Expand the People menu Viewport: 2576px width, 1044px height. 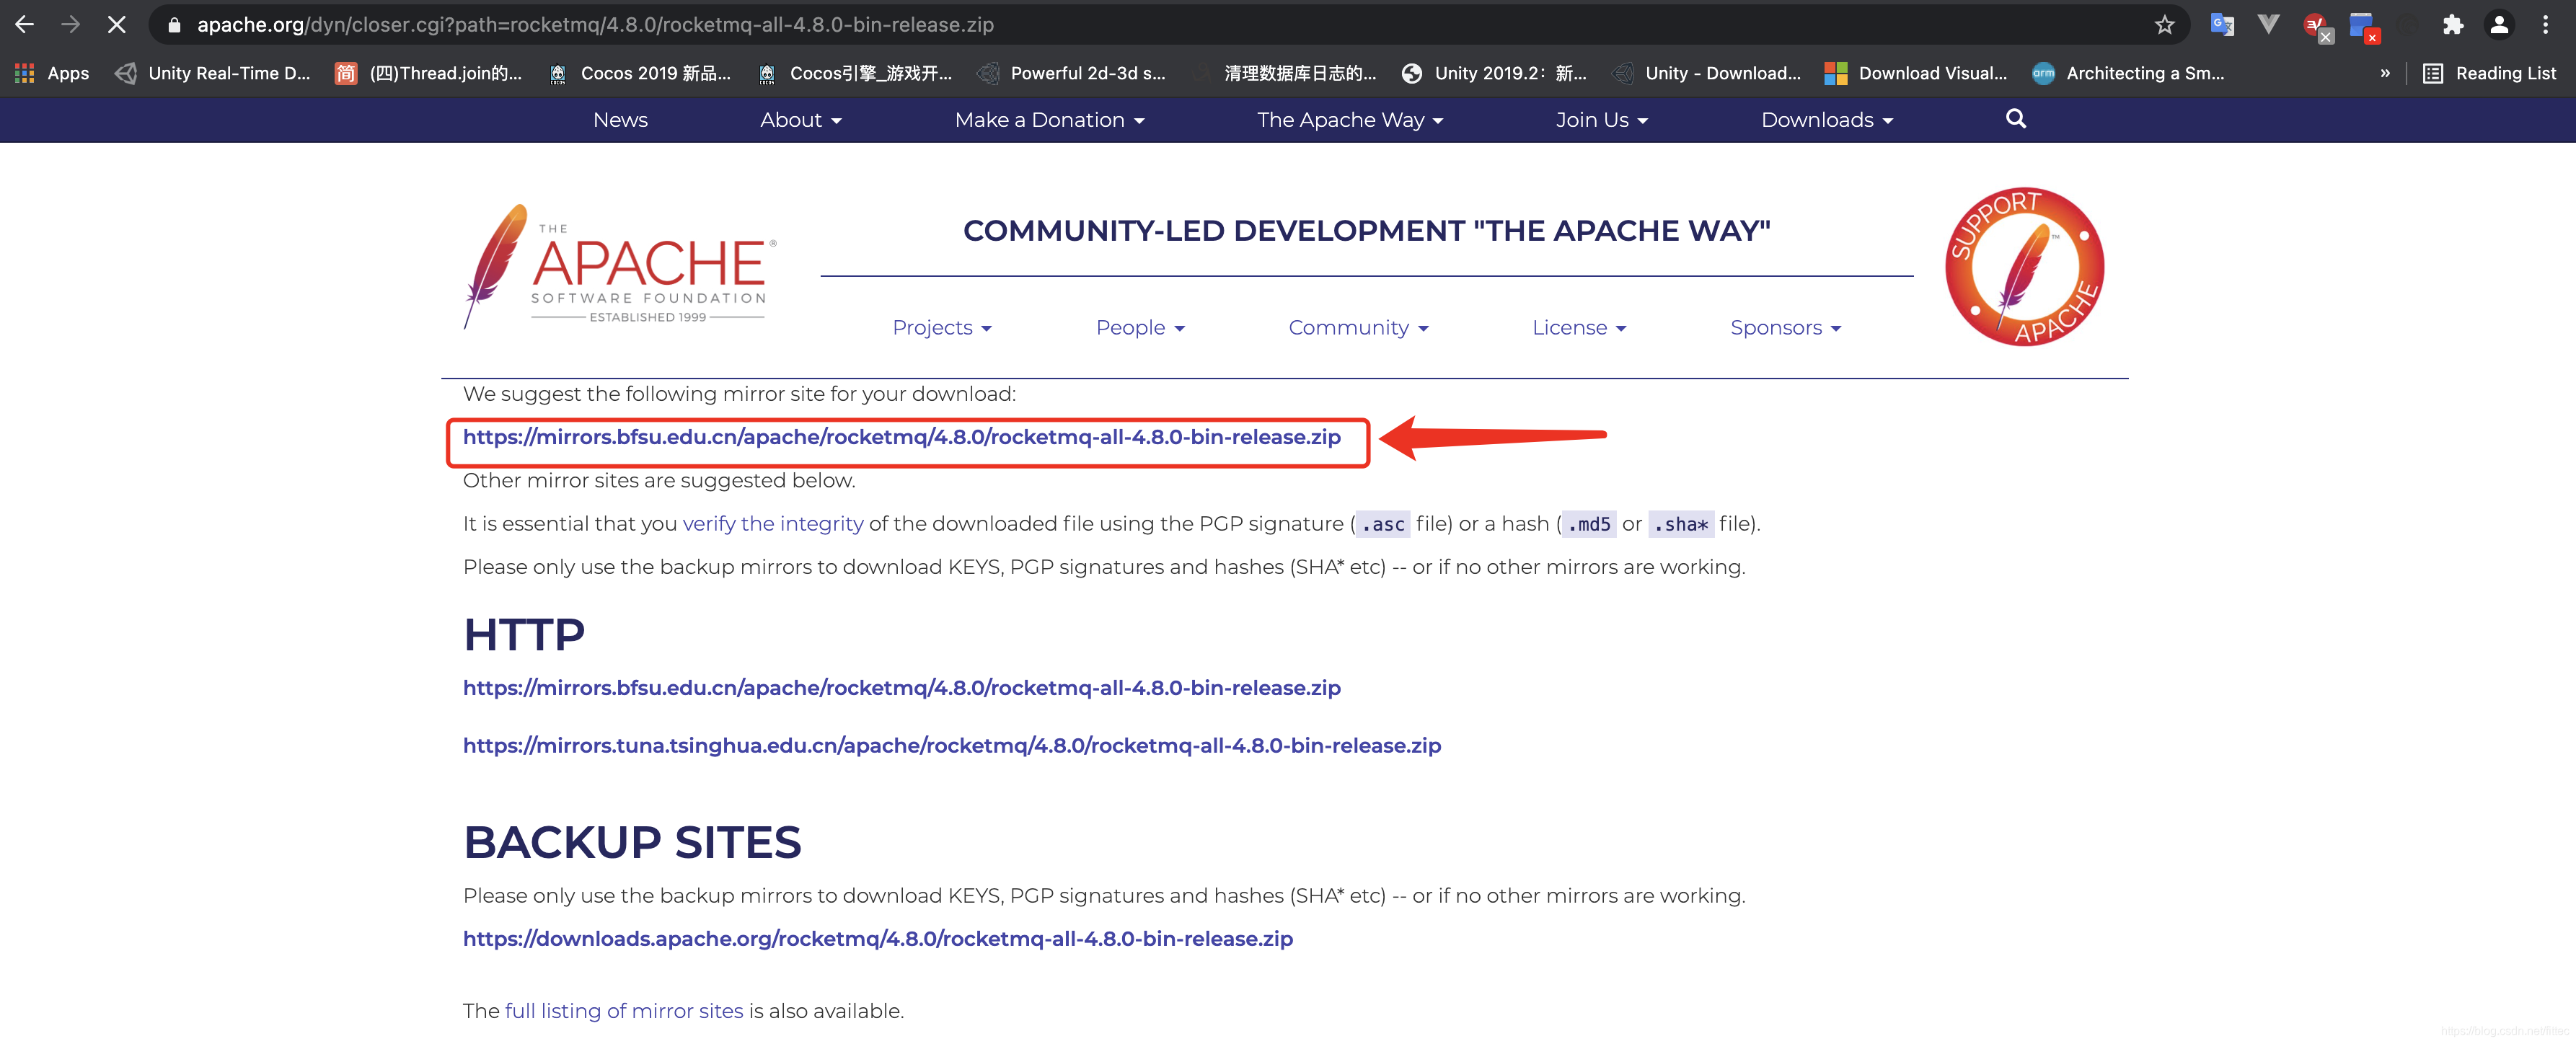pos(1140,327)
